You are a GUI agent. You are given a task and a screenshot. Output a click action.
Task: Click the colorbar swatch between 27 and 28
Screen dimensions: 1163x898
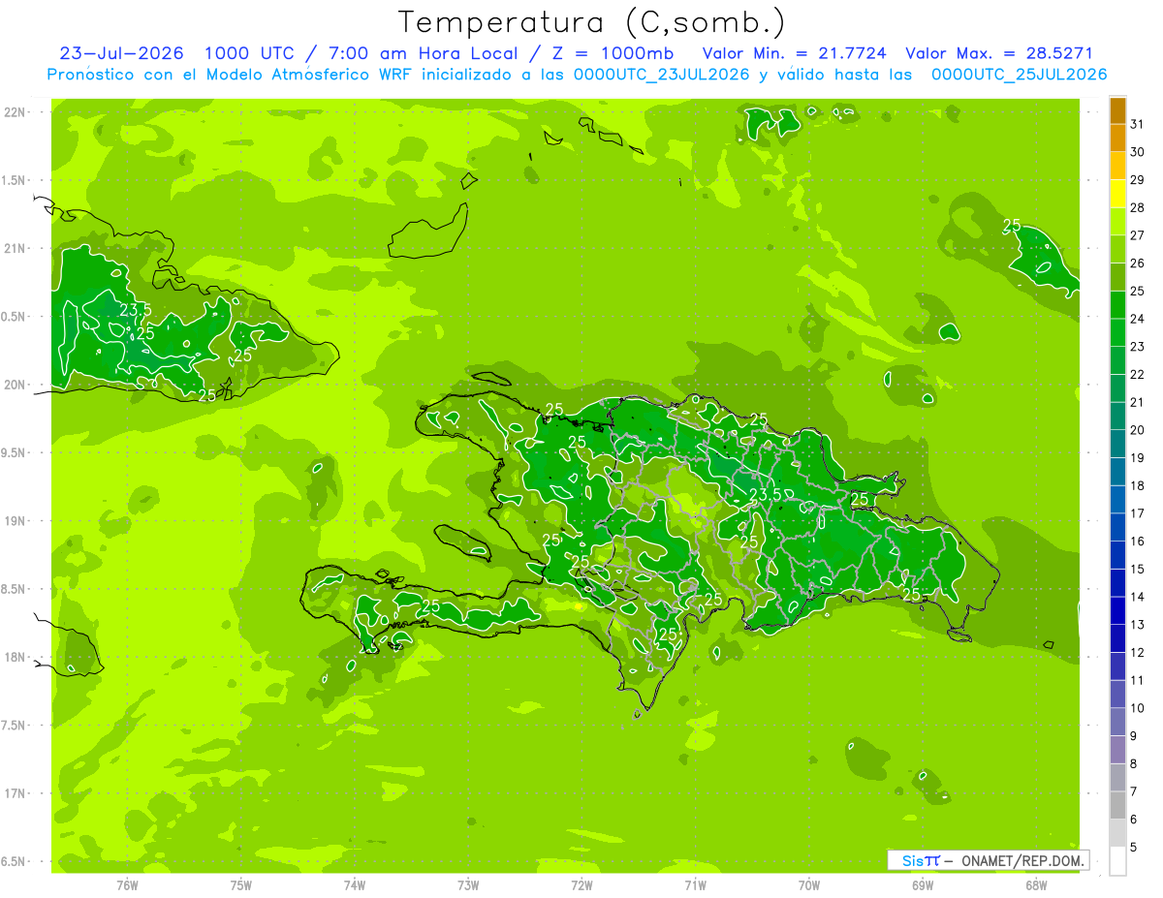[1117, 221]
